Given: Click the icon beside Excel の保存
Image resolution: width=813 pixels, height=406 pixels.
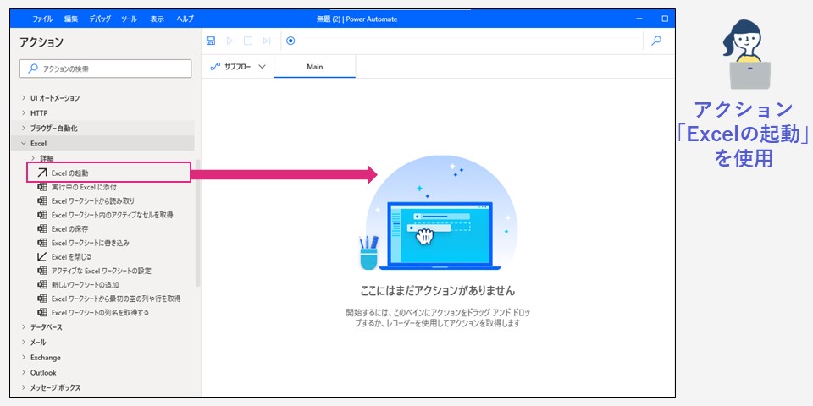Looking at the screenshot, I should point(42,228).
